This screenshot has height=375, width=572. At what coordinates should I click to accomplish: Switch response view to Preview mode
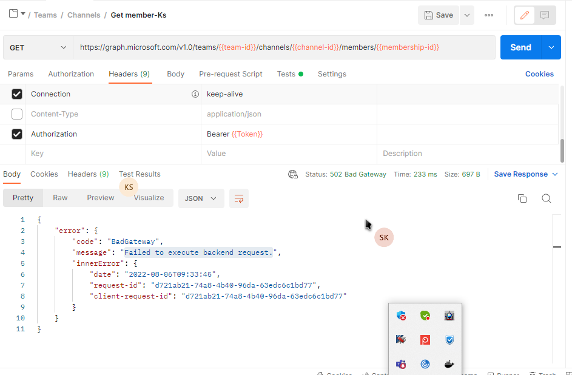click(100, 198)
